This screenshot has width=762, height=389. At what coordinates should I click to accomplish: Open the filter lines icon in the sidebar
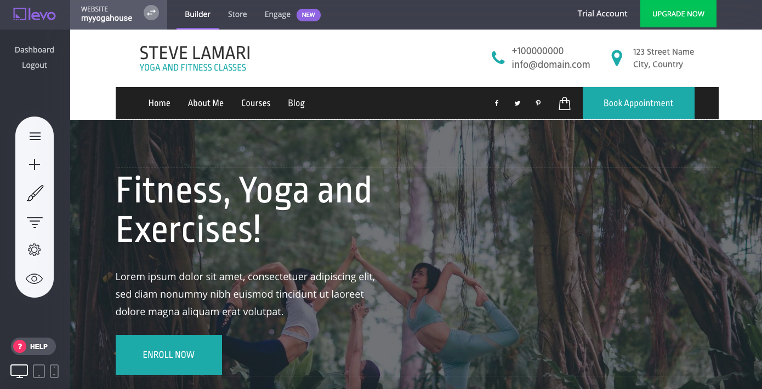click(35, 222)
